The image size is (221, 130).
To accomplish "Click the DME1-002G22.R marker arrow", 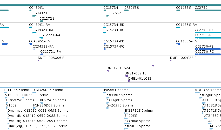I will [171, 60].
